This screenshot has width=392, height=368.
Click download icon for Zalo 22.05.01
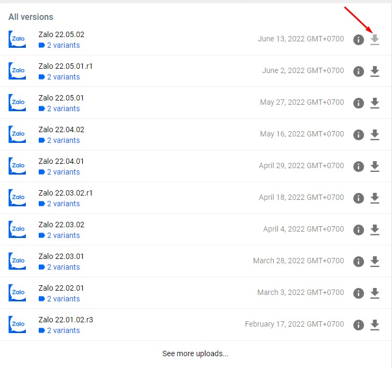(x=375, y=103)
